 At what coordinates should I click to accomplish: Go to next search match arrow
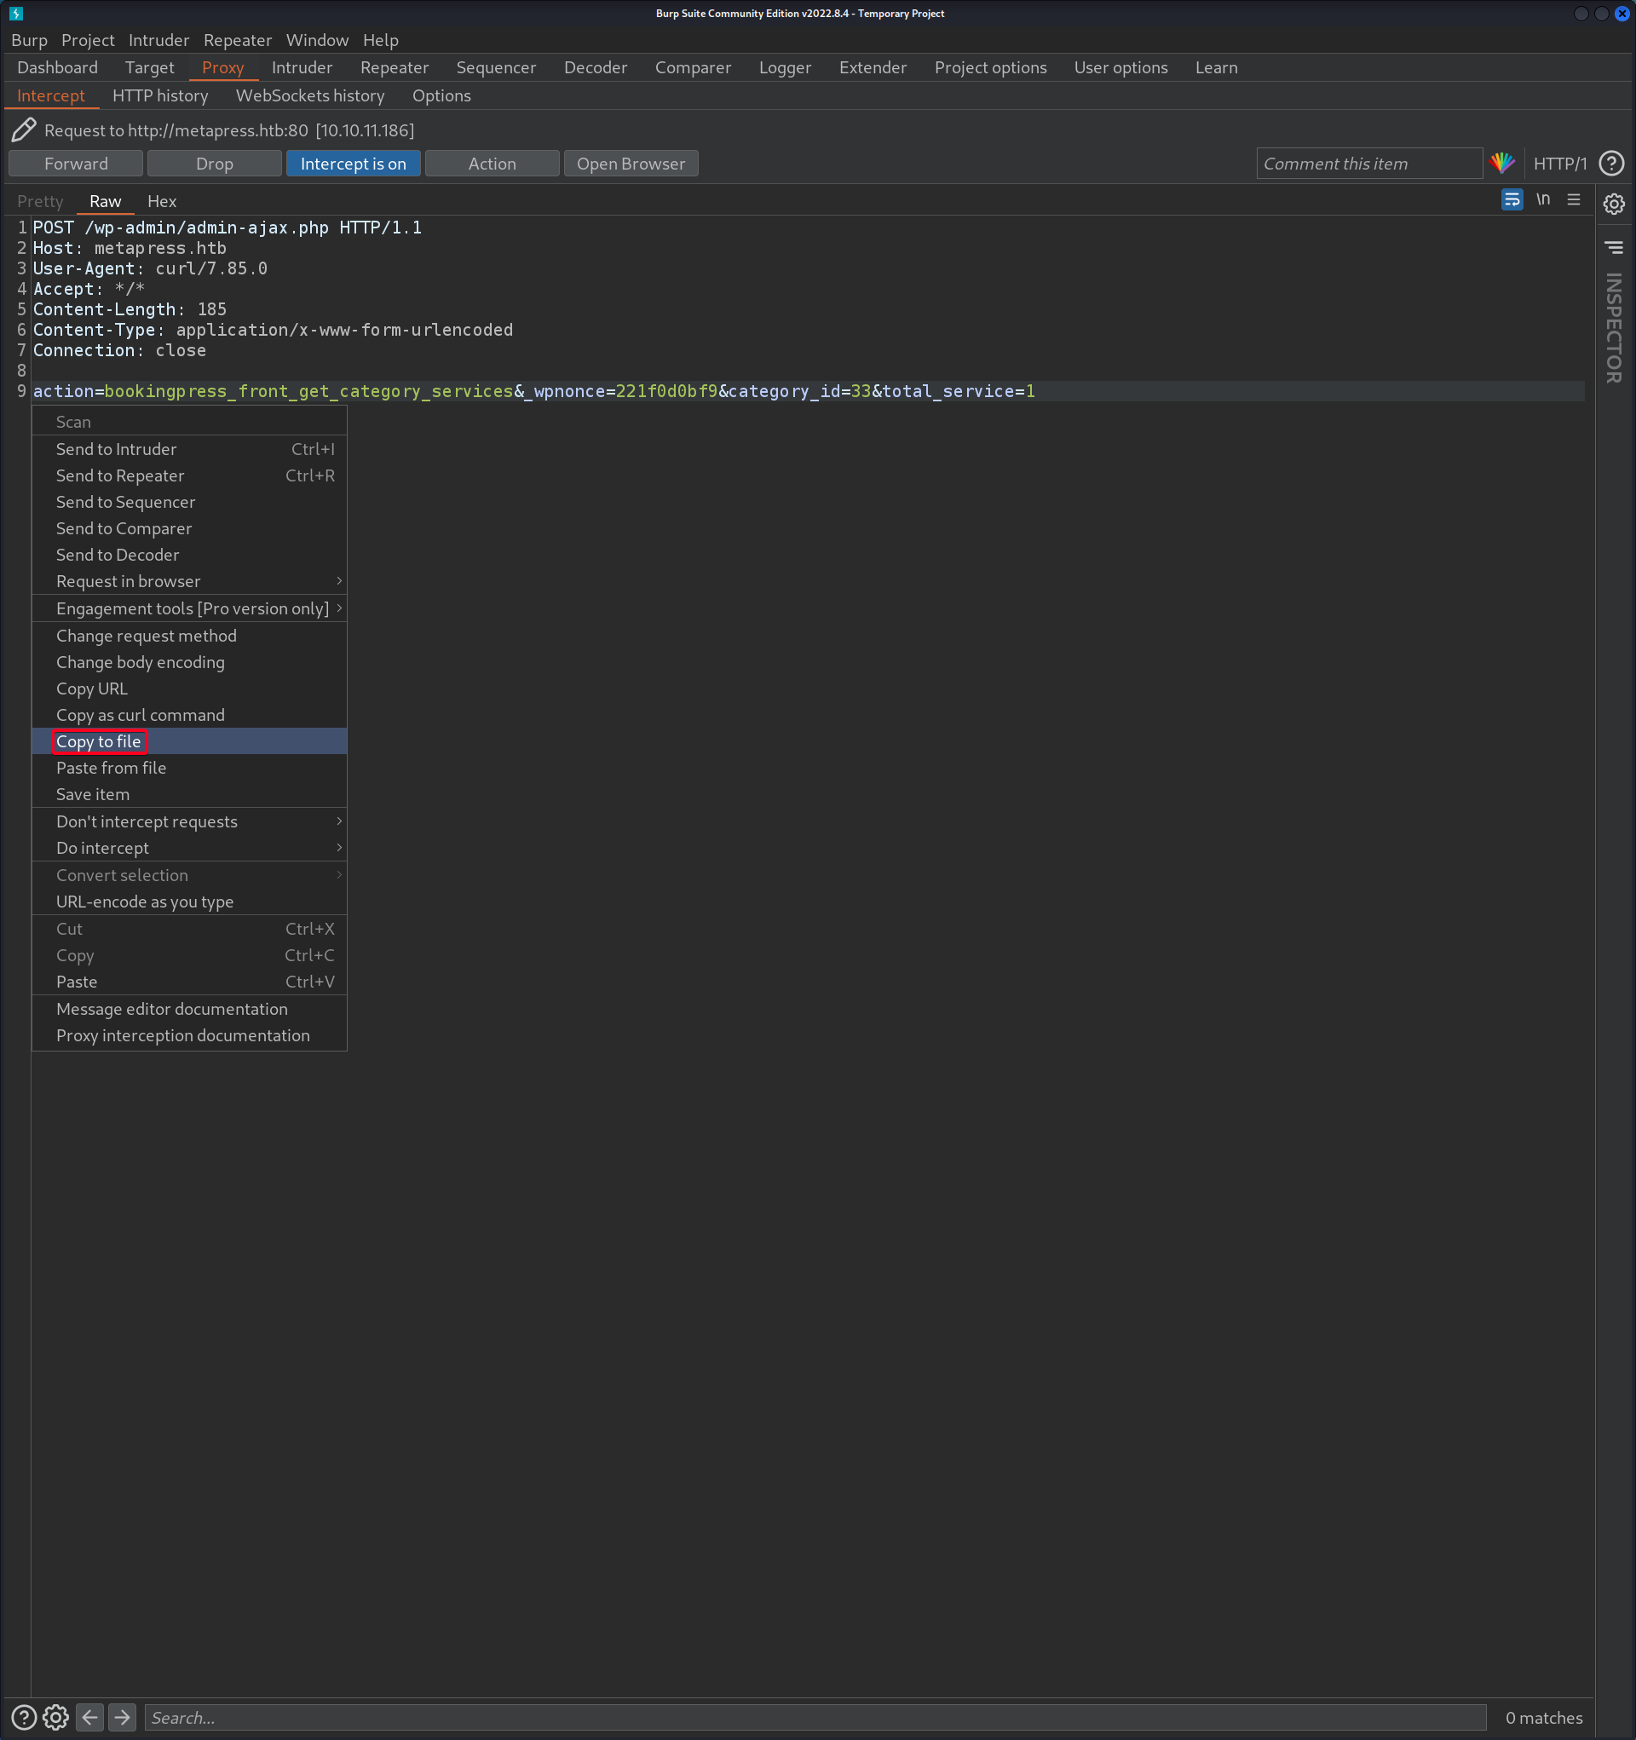(123, 1717)
